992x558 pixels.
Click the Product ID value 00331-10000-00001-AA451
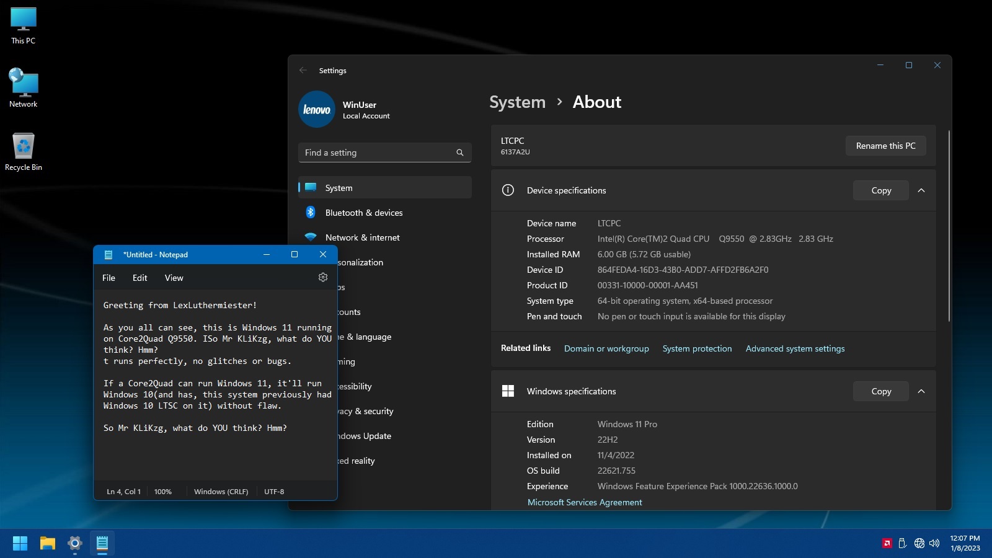647,285
